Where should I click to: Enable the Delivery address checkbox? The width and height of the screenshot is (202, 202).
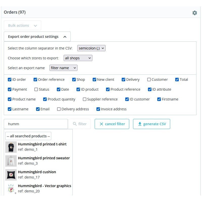[x=59, y=109]
